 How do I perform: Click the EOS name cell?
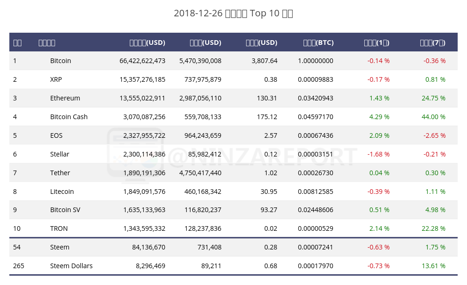[57, 135]
